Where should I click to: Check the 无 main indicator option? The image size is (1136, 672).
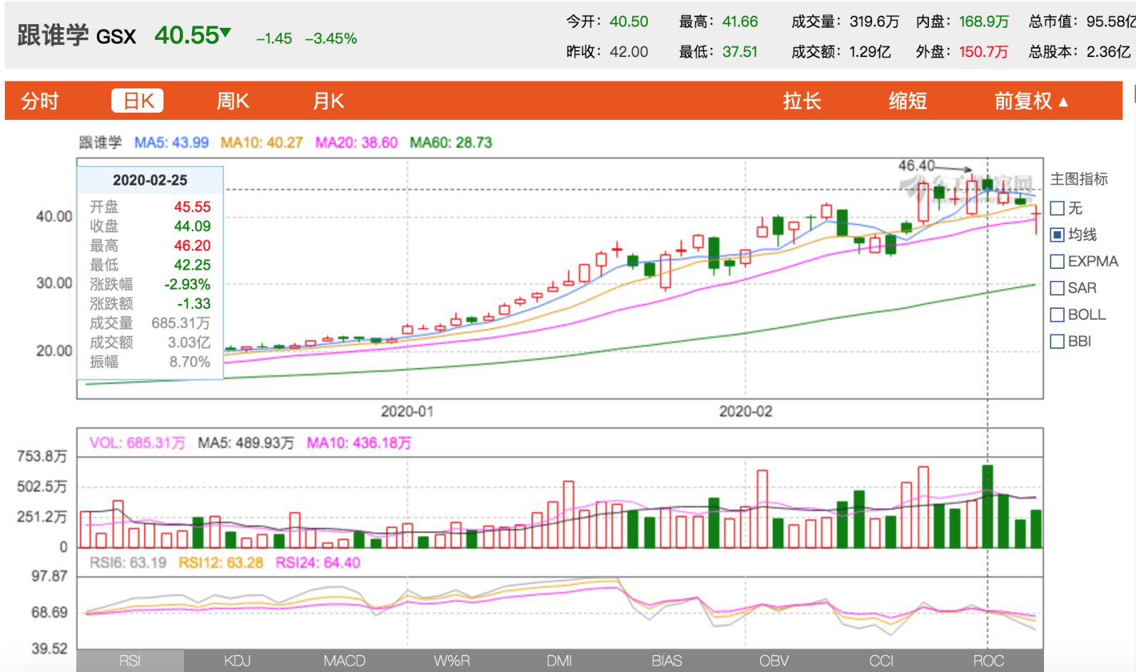pyautogui.click(x=1058, y=208)
